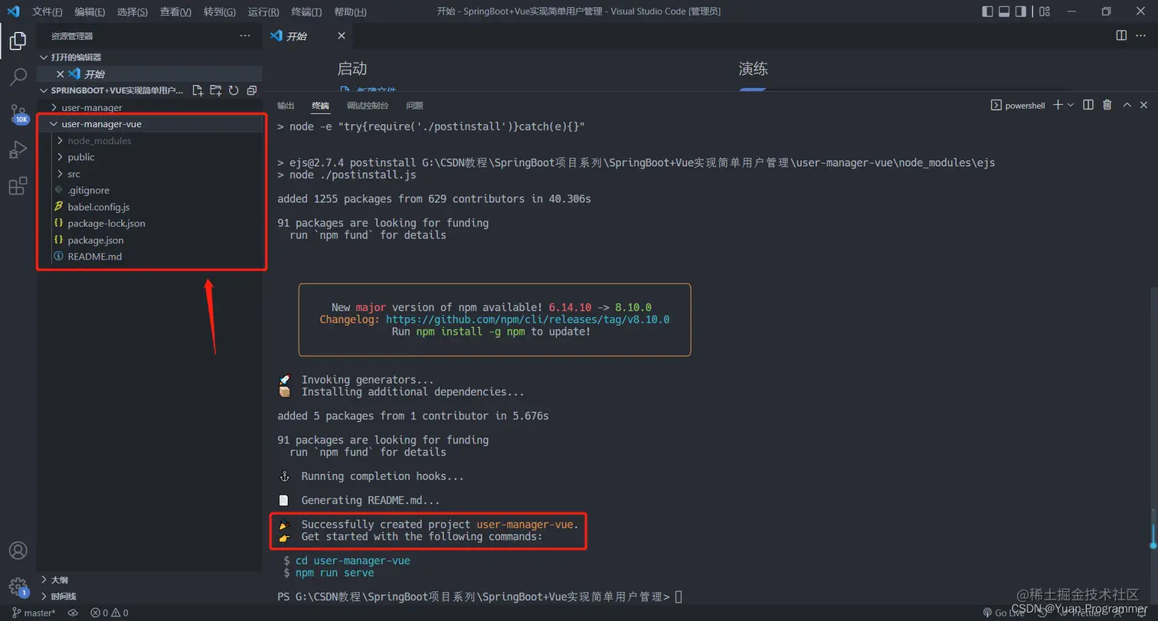The width and height of the screenshot is (1158, 621).
Task: Open the Accounts menu icon
Action: click(18, 551)
